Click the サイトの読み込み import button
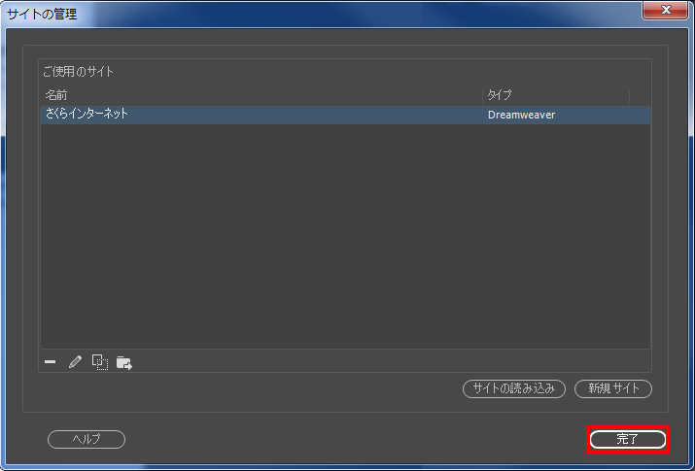 [x=514, y=388]
